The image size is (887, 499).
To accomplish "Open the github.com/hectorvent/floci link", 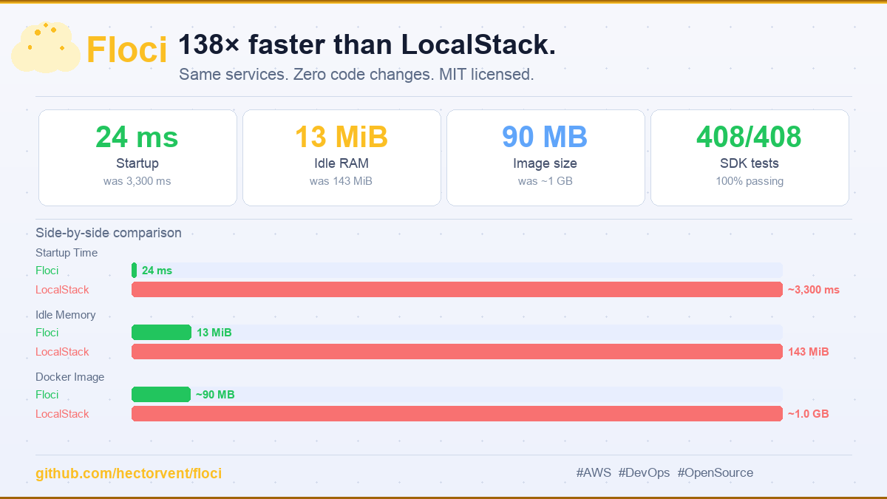I will (x=129, y=474).
